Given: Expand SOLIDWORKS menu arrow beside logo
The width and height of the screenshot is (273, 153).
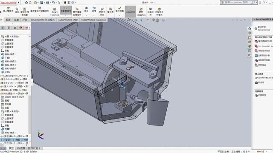Looking at the screenshot, I should 18,3.
